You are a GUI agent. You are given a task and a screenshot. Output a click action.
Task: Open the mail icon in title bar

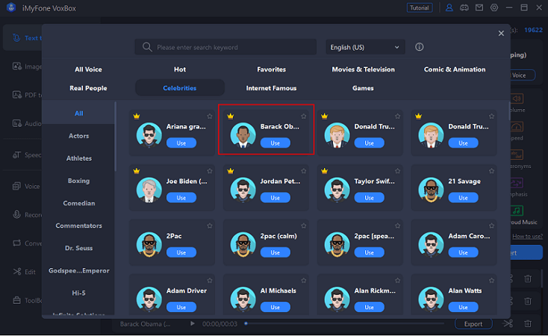pyautogui.click(x=479, y=7)
